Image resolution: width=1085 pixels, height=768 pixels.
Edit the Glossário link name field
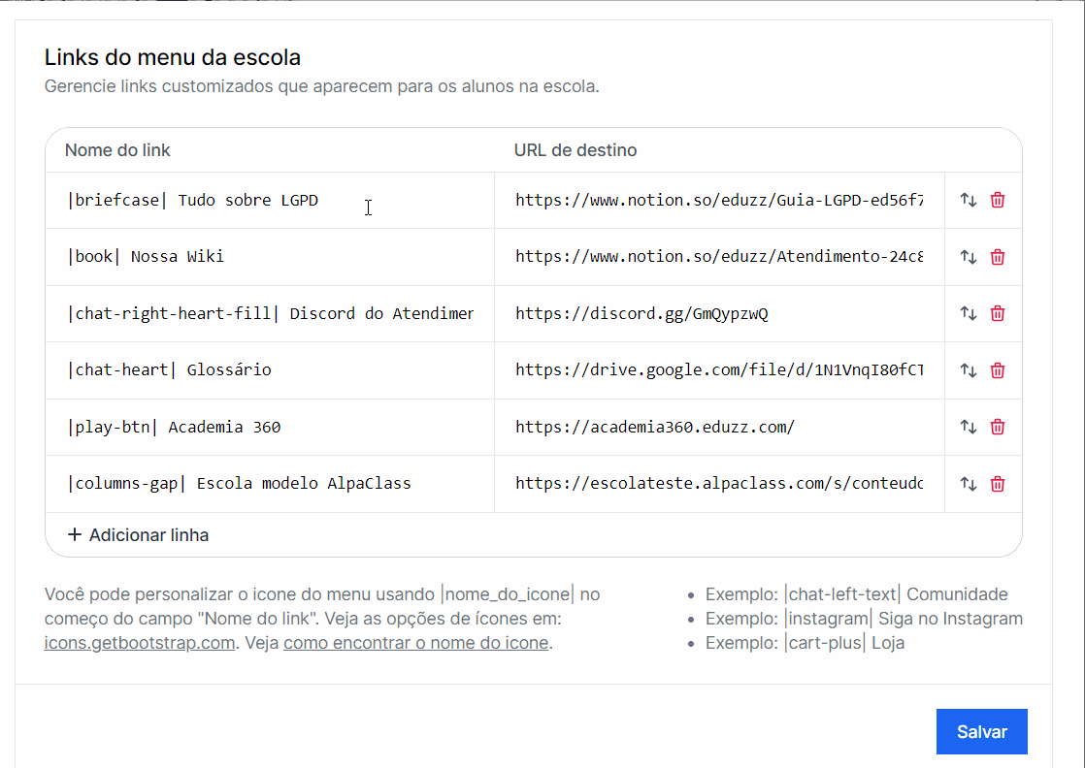[270, 370]
